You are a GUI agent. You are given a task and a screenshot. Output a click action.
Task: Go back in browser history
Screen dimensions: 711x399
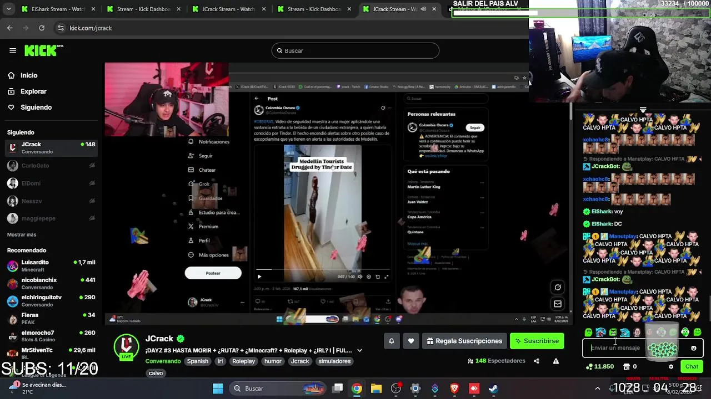(10, 28)
